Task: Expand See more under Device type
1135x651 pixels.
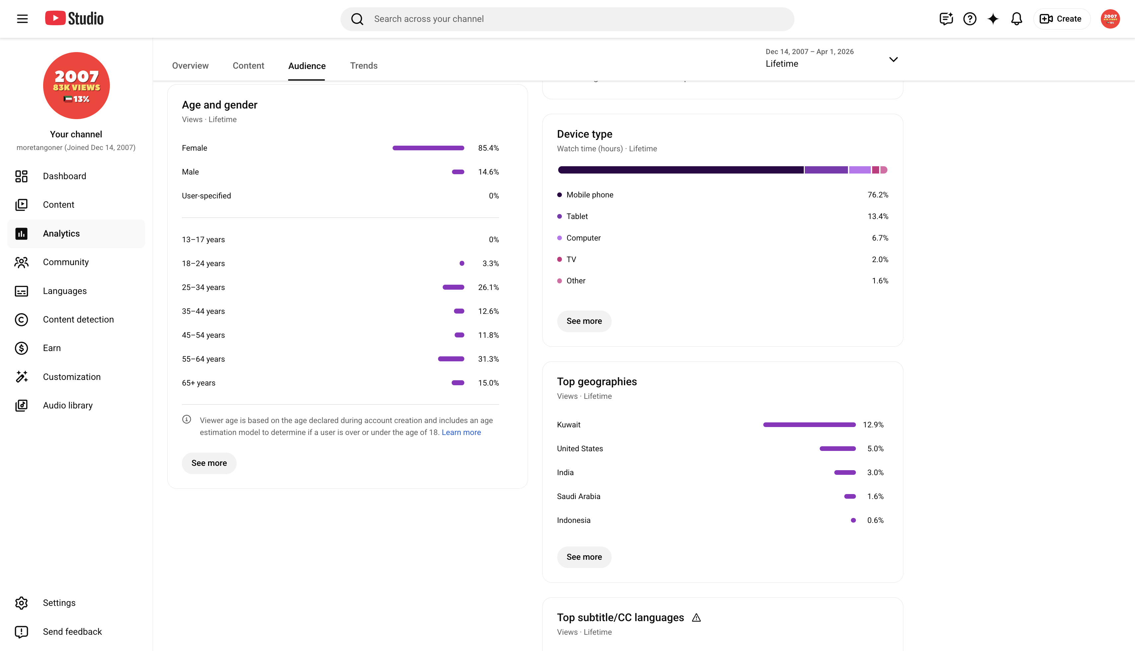Action: (584, 321)
